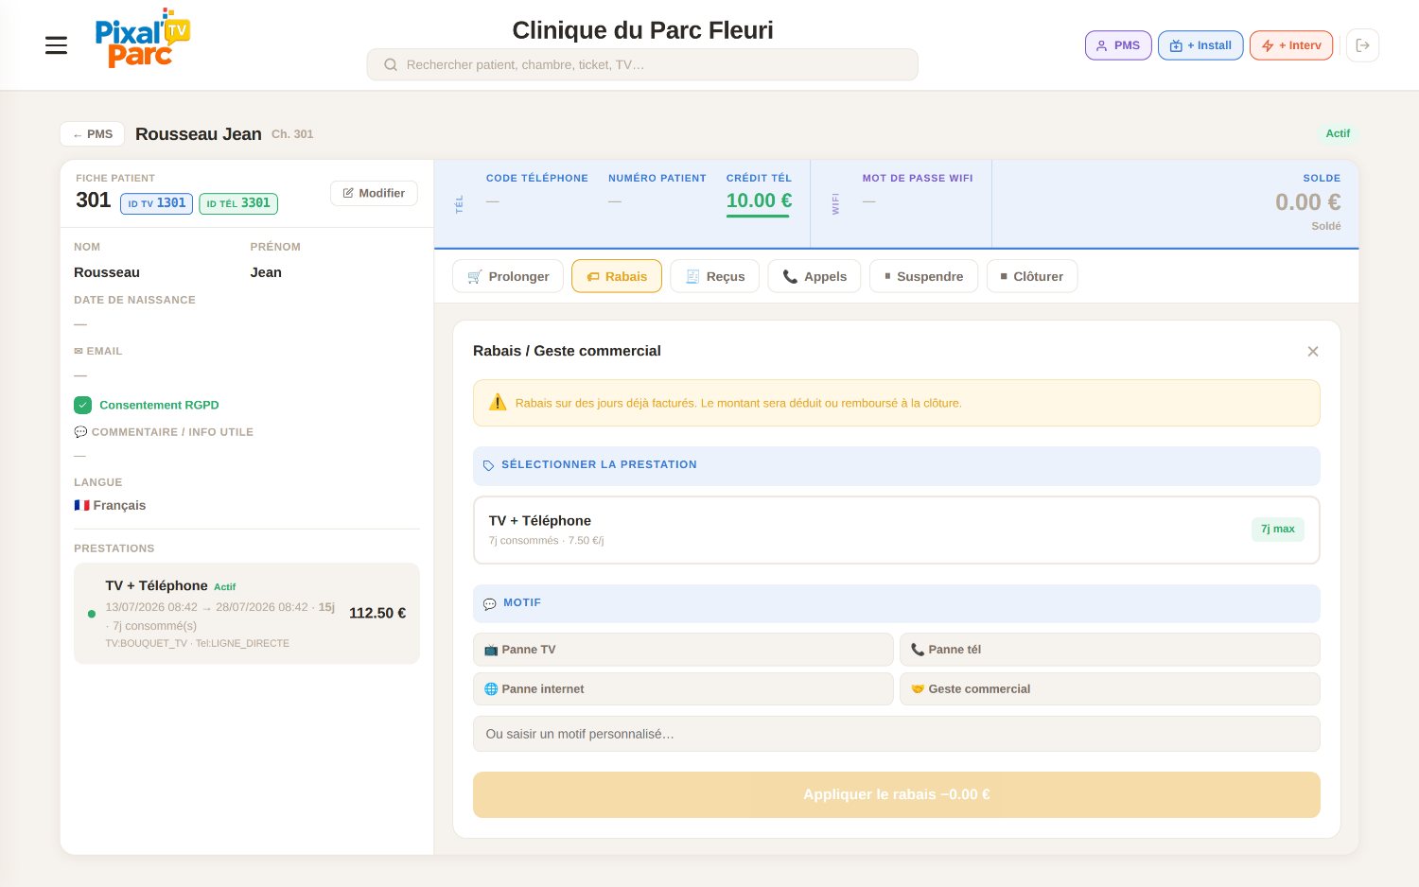Open the hamburger menu icon
1419x887 pixels.
(x=57, y=45)
